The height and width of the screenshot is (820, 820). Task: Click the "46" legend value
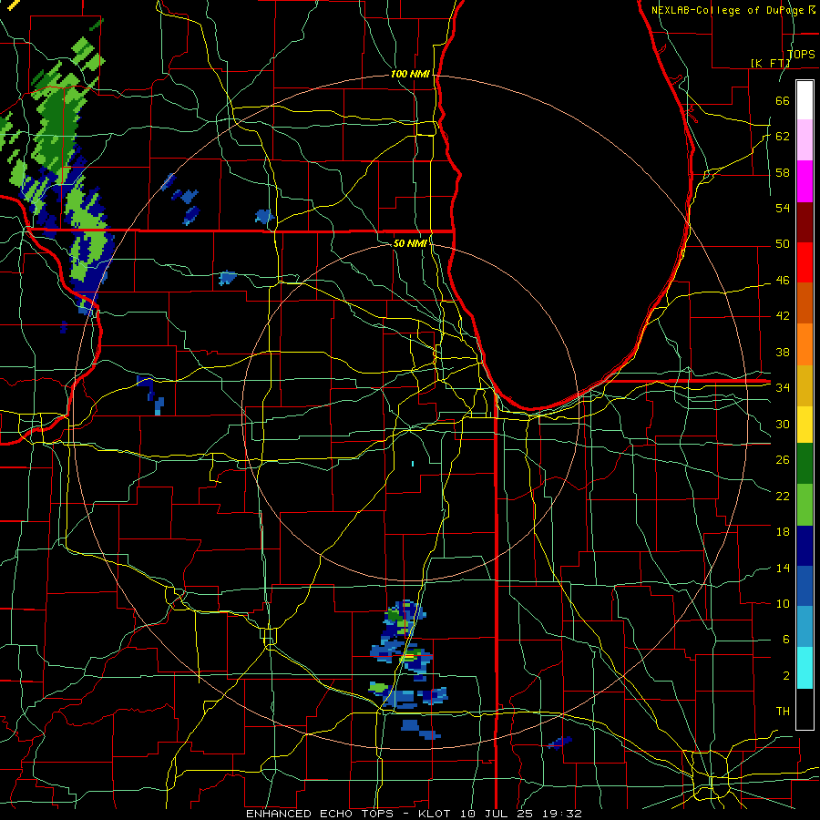pyautogui.click(x=783, y=281)
